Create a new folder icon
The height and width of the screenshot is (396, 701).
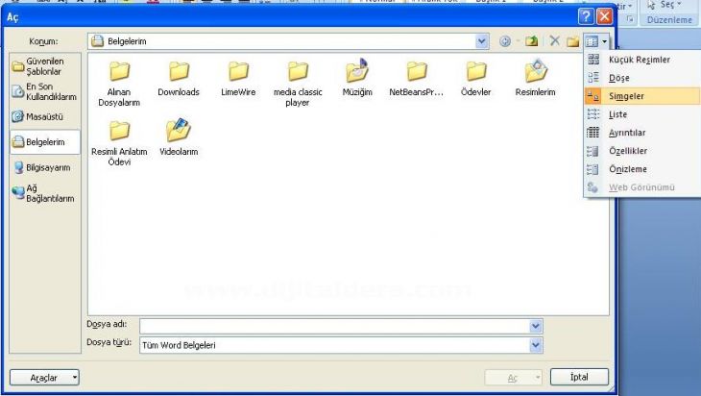(572, 41)
